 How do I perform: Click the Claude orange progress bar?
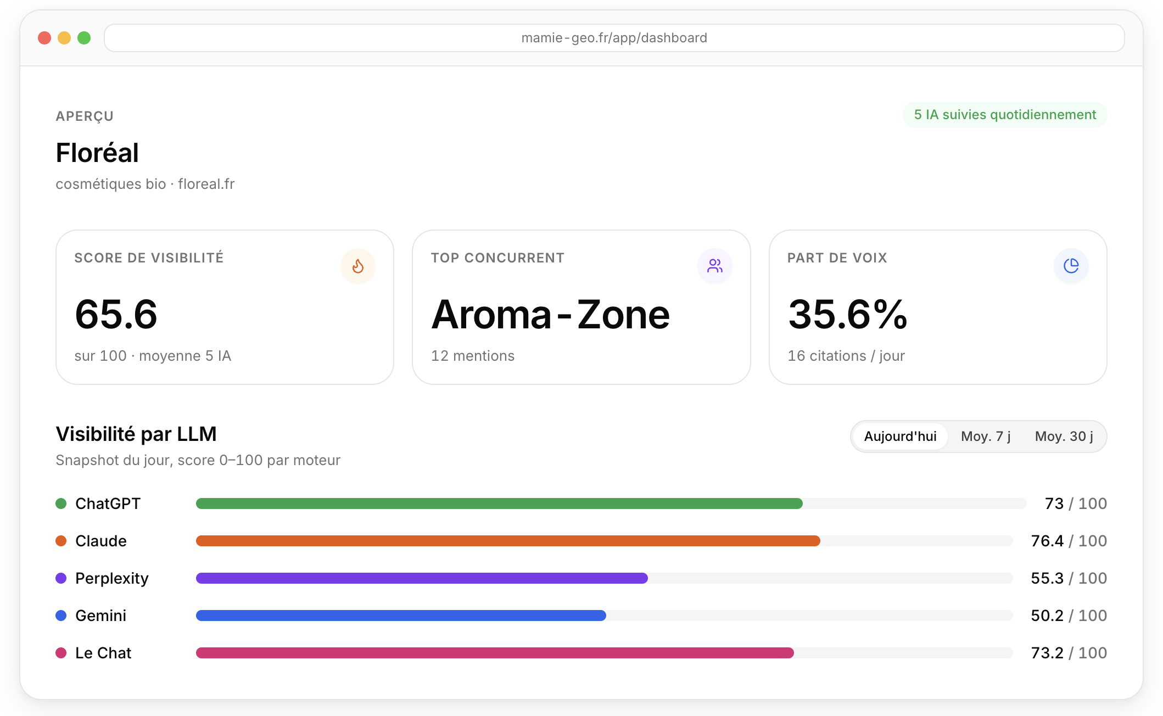508,541
